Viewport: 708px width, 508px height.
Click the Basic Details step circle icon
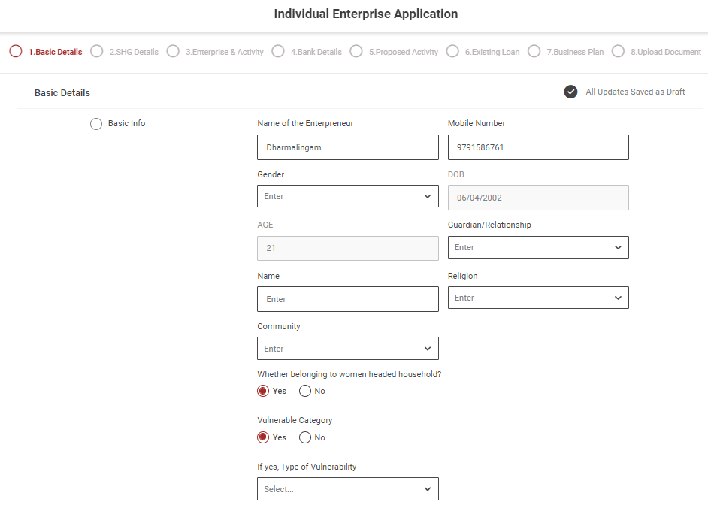[16, 52]
